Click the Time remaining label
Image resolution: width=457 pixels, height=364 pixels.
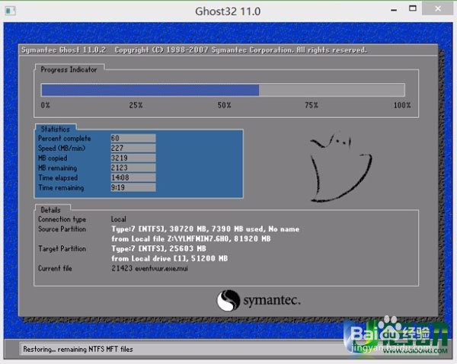(61, 187)
